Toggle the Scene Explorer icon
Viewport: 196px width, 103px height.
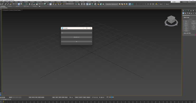point(82,4)
